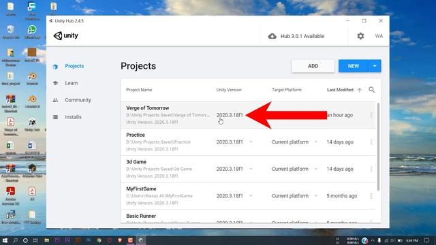This screenshot has width=436, height=245.
Task: Click the MyFirstGame project path text
Action: click(159, 196)
